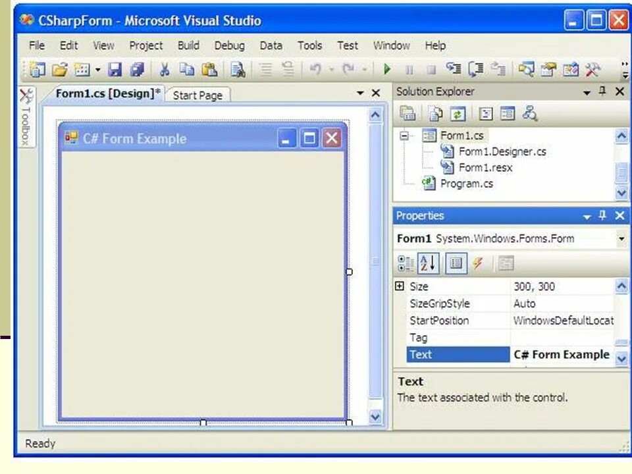
Task: Toggle auto-hide pin on Properties panel
Action: pyautogui.click(x=602, y=216)
